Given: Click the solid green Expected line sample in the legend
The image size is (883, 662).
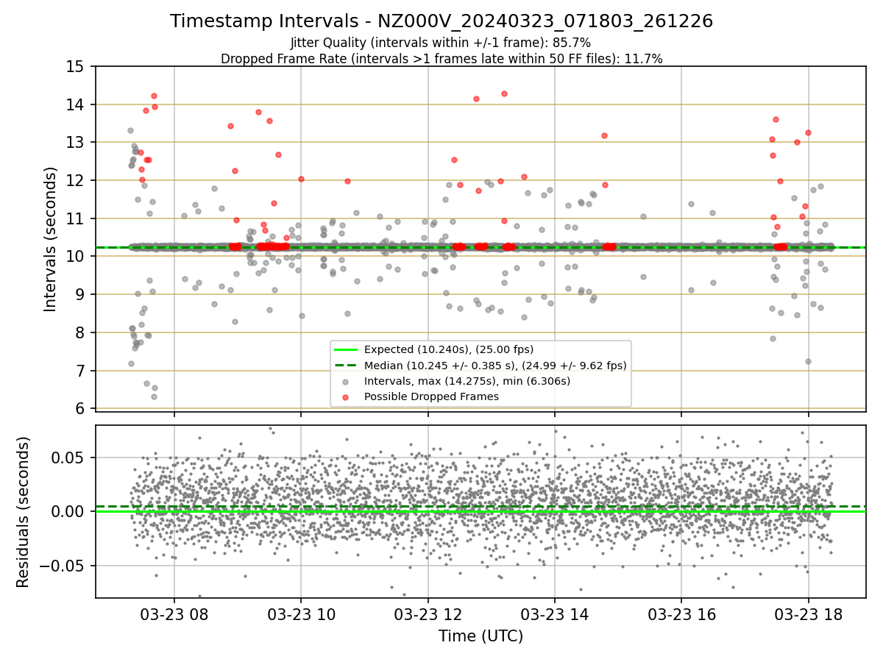Looking at the screenshot, I should [x=346, y=350].
